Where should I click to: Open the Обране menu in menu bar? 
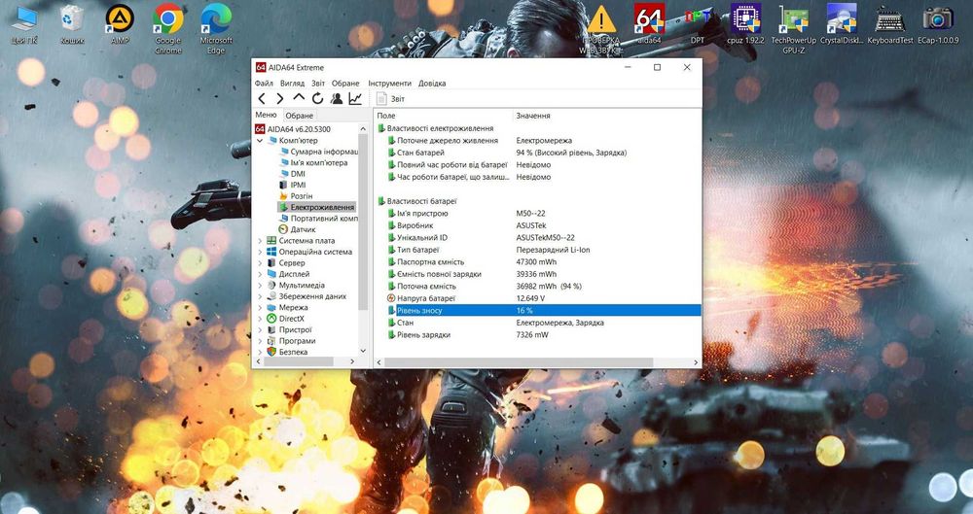tap(345, 84)
